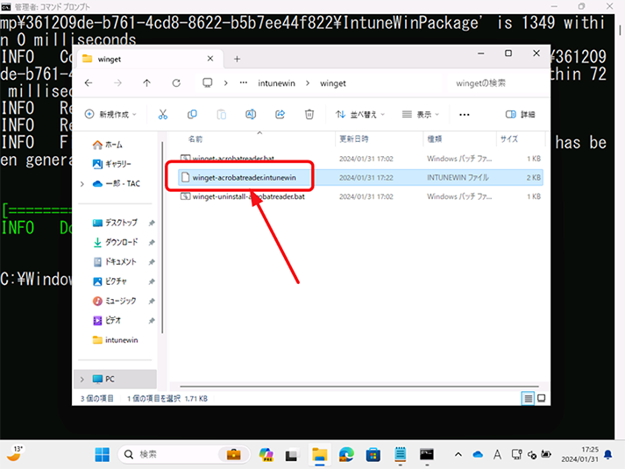The image size is (625, 469).
Task: Close the winget tab
Action: pyautogui.click(x=210, y=59)
